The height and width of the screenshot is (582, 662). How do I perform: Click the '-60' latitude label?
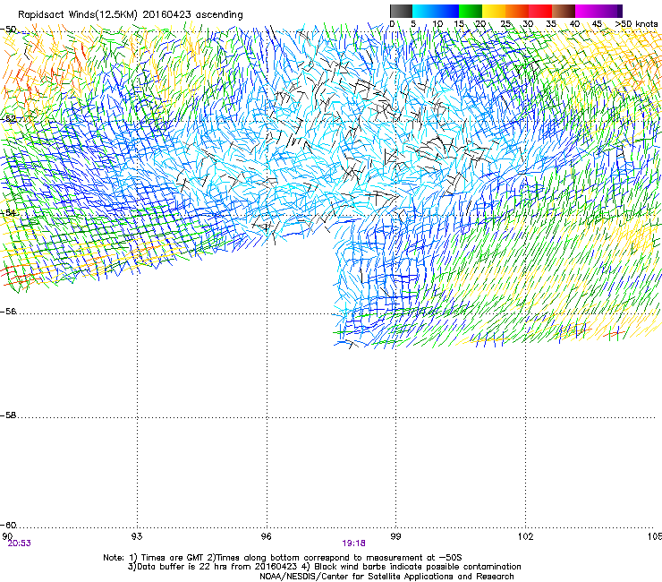coord(8,526)
